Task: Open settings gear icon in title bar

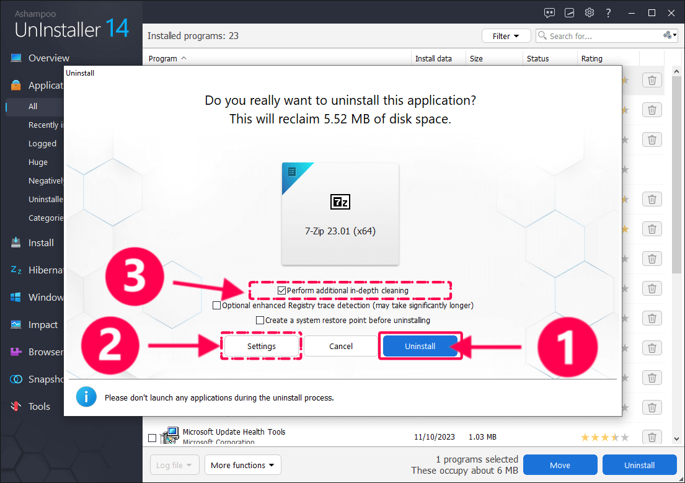Action: (590, 13)
